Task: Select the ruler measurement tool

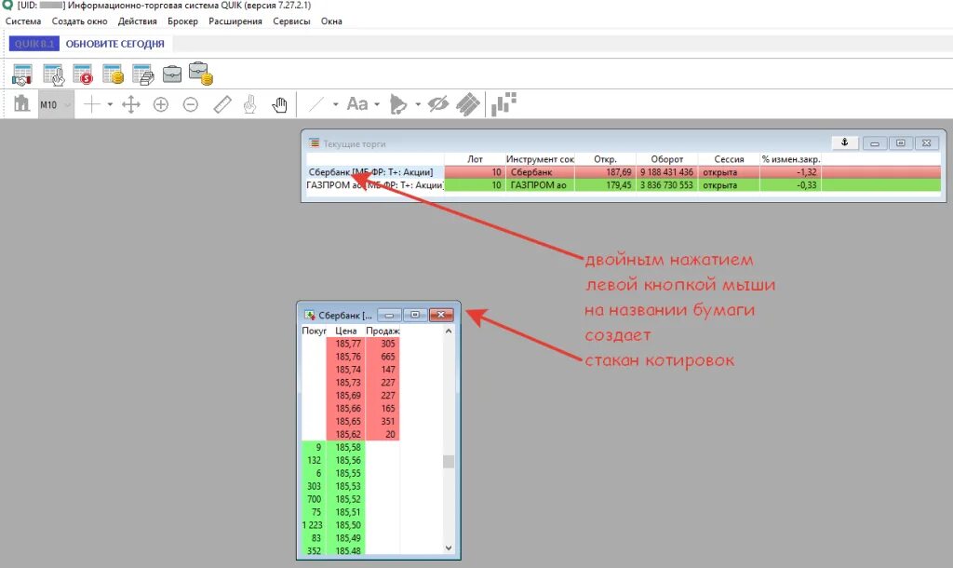Action: 222,104
